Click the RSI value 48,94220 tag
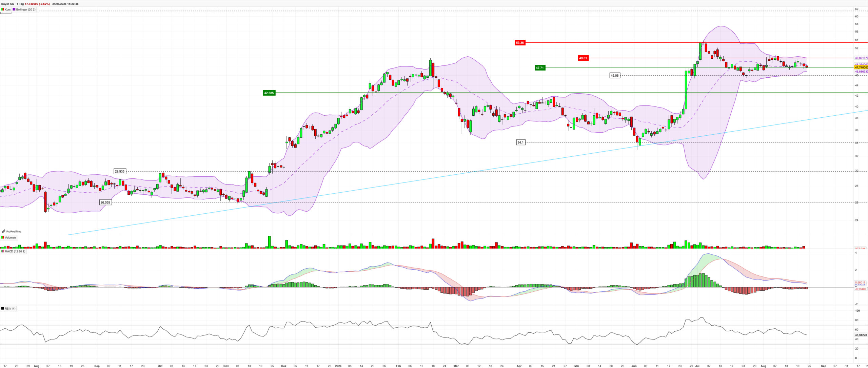This screenshot has height=368, width=868. pyautogui.click(x=861, y=335)
